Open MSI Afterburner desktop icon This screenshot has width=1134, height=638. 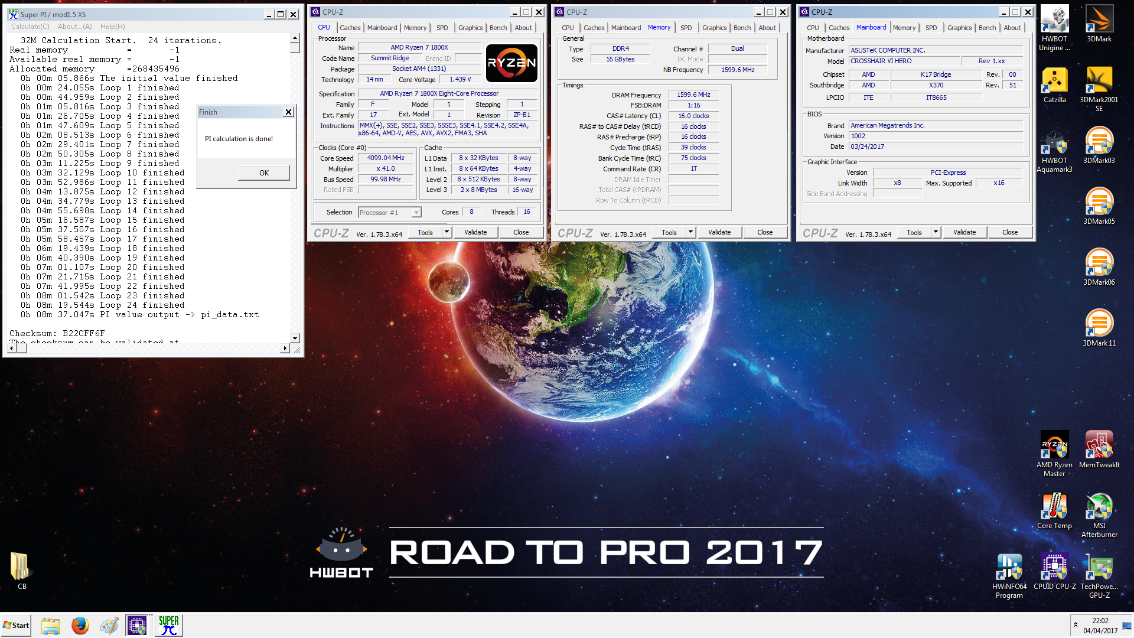1099,515
